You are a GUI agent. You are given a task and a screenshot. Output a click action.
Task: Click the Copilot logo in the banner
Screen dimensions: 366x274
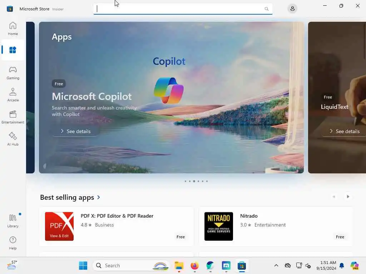[169, 90]
